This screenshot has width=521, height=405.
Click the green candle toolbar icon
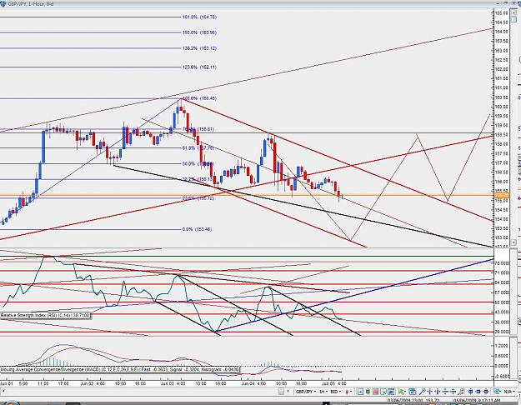368,392
